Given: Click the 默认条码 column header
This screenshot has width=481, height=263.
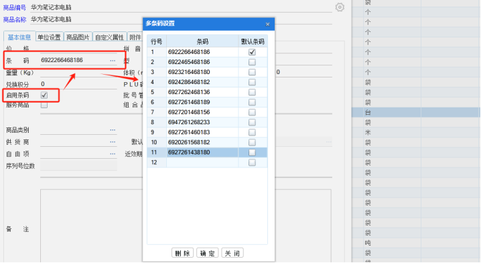Looking at the screenshot, I should click(x=253, y=41).
